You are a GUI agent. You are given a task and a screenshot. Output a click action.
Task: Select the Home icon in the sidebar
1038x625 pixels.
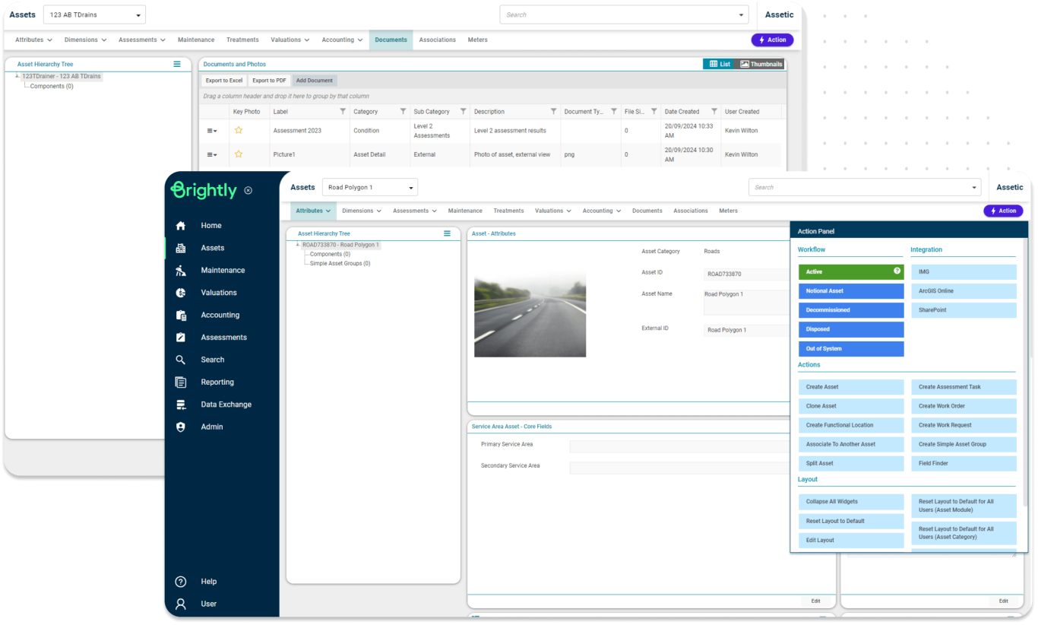180,225
